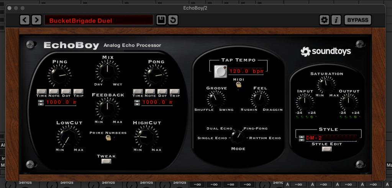This screenshot has width=392, height=188.
Task: Click the Style DM-2 selector stepper
Action: (302, 138)
